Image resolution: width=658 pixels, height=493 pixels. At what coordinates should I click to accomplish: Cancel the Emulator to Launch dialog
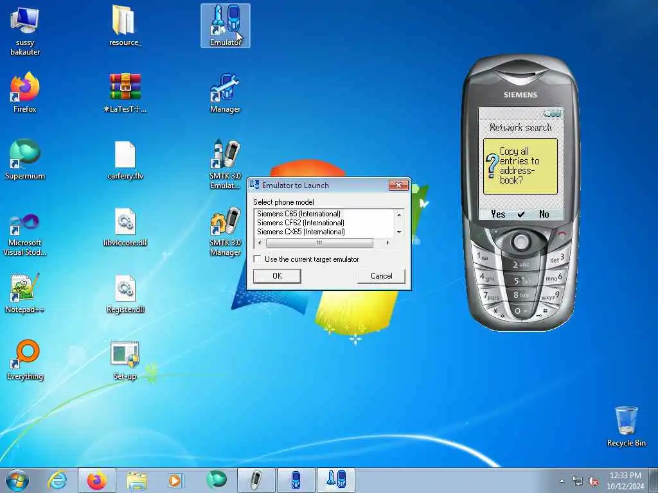coord(381,276)
